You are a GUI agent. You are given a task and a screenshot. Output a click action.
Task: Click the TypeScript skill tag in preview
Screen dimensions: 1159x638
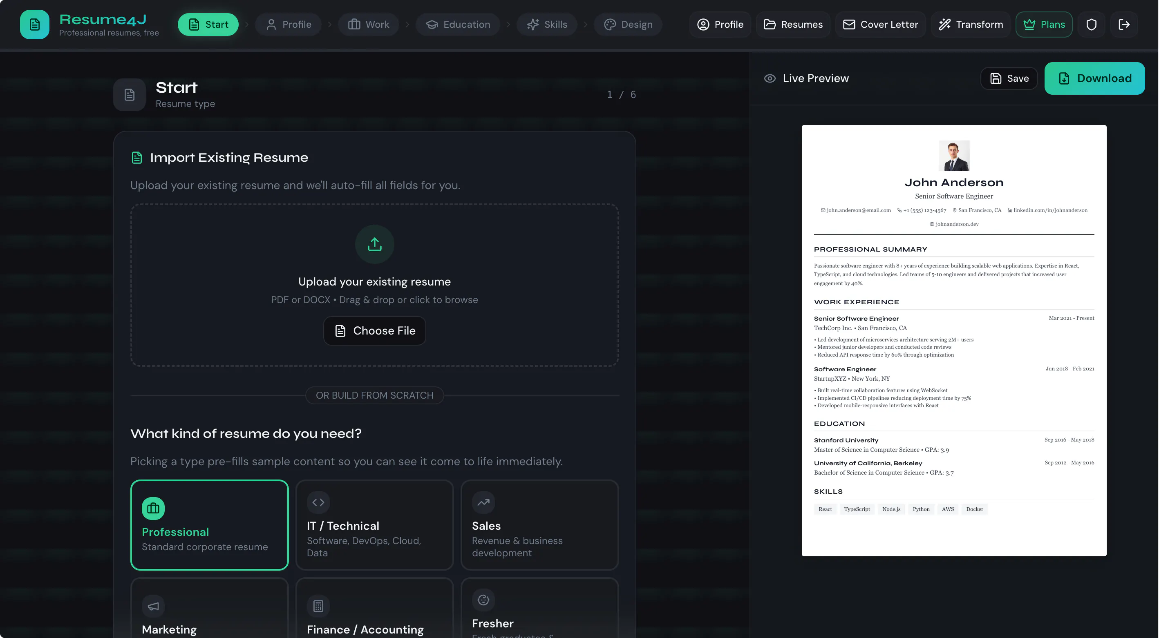pyautogui.click(x=857, y=509)
